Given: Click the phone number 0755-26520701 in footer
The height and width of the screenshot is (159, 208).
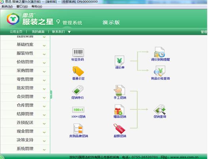Looking at the screenshot, I should point(145,157).
